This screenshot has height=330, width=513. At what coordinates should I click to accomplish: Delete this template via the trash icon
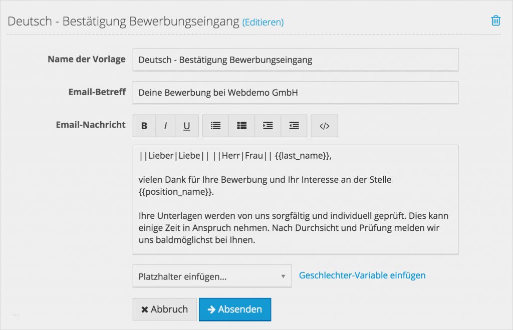point(495,21)
